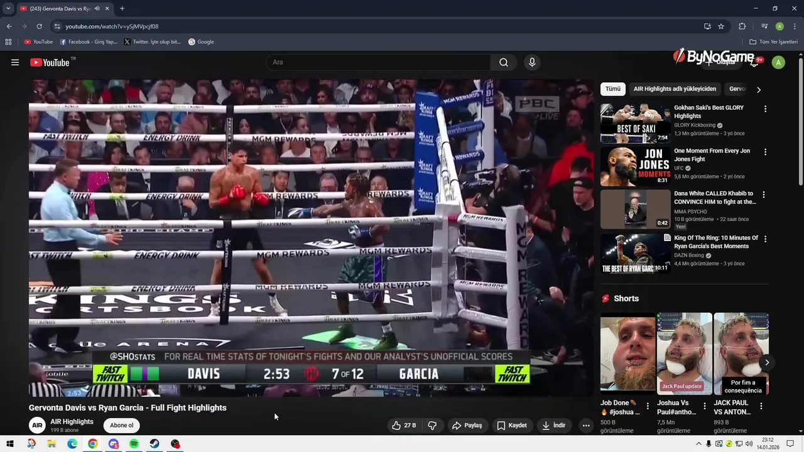Screen dimensions: 804x452
Task: Open the taskbar clock showing 23:12
Action: click(768, 444)
